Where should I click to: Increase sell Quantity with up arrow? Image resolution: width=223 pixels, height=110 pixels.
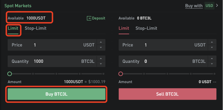(x=212, y=58)
